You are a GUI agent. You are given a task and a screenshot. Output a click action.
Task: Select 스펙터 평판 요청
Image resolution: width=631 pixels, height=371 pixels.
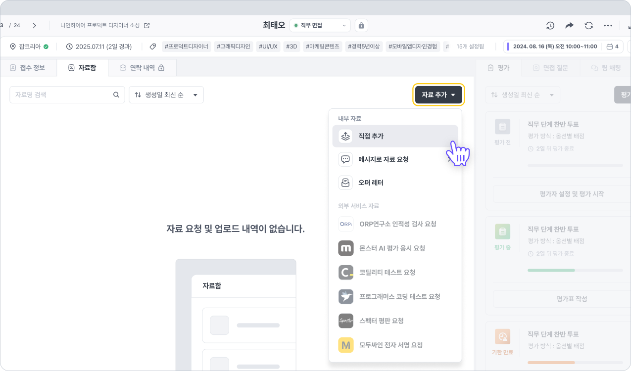(x=395, y=321)
